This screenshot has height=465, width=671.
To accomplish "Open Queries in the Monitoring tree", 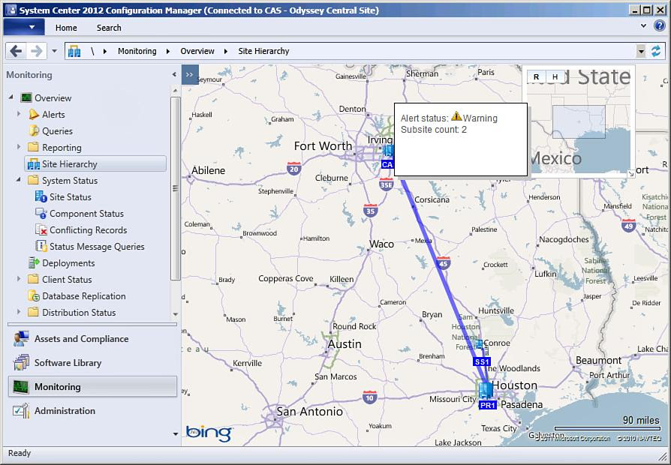I will click(x=57, y=131).
